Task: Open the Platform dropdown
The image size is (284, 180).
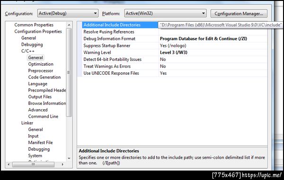Action: [x=165, y=13]
